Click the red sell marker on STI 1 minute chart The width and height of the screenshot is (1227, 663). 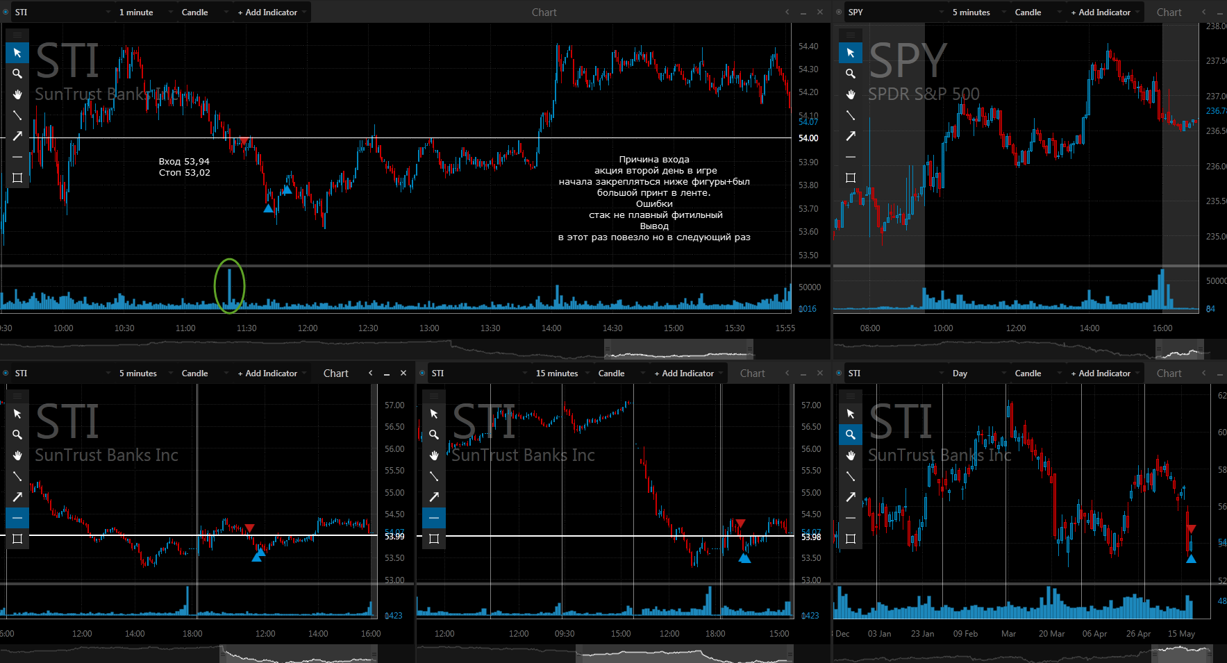pyautogui.click(x=244, y=142)
